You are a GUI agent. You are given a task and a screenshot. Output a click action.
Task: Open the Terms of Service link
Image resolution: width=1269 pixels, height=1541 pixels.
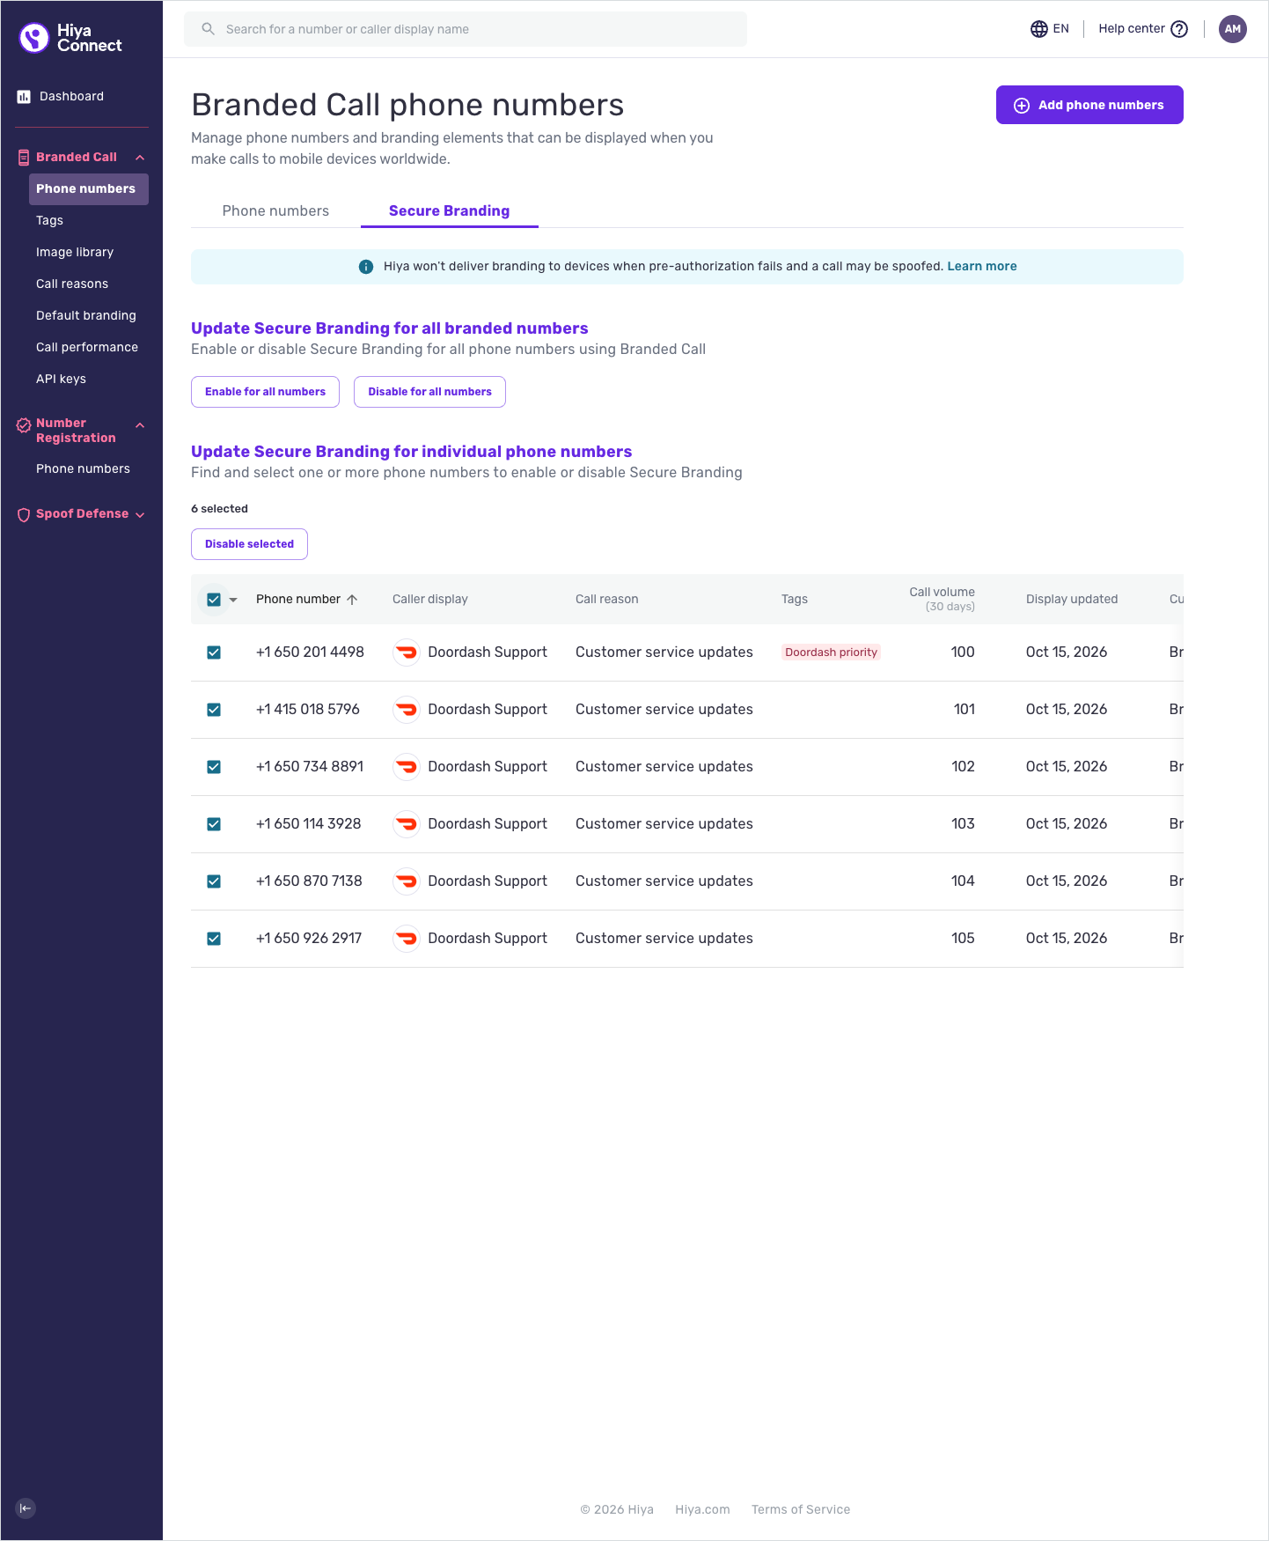click(x=801, y=1509)
